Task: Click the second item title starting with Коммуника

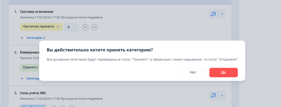Action: coord(30,52)
